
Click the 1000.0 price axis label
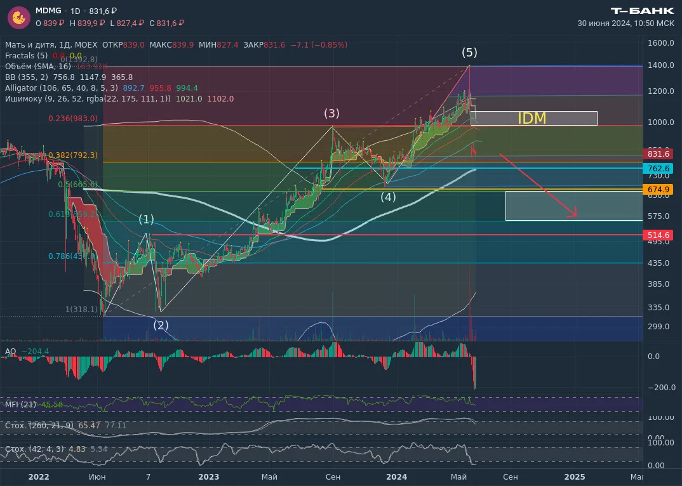pyautogui.click(x=660, y=122)
